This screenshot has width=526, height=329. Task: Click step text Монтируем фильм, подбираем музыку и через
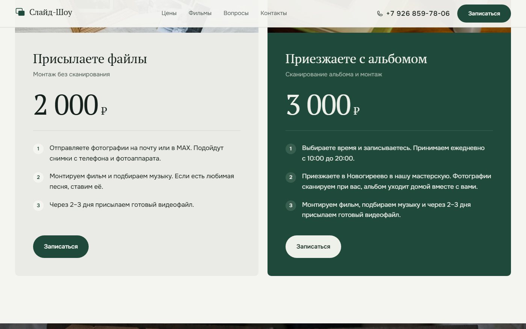pos(386,210)
